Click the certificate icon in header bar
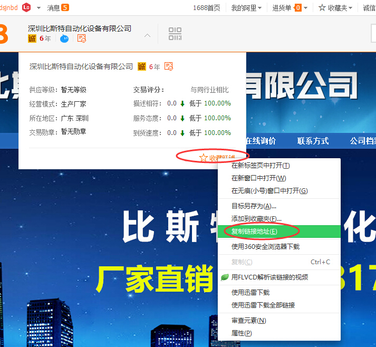 82,38
